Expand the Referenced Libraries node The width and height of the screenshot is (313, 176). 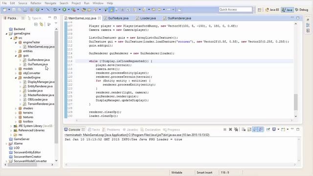coord(11,131)
